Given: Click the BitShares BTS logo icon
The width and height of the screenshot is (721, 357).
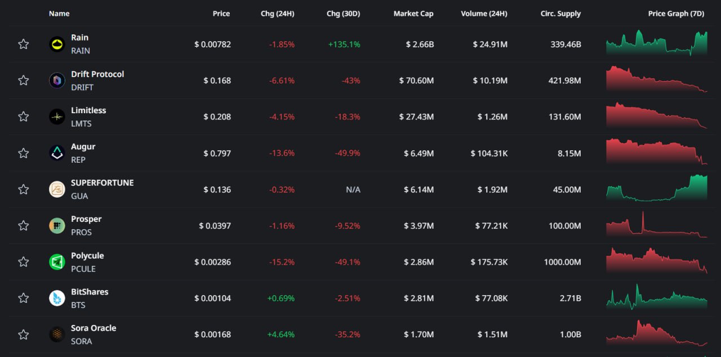Looking at the screenshot, I should coord(57,298).
